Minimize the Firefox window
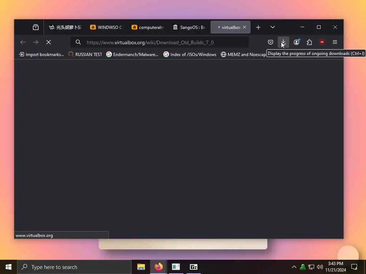366x274 pixels. (x=302, y=27)
